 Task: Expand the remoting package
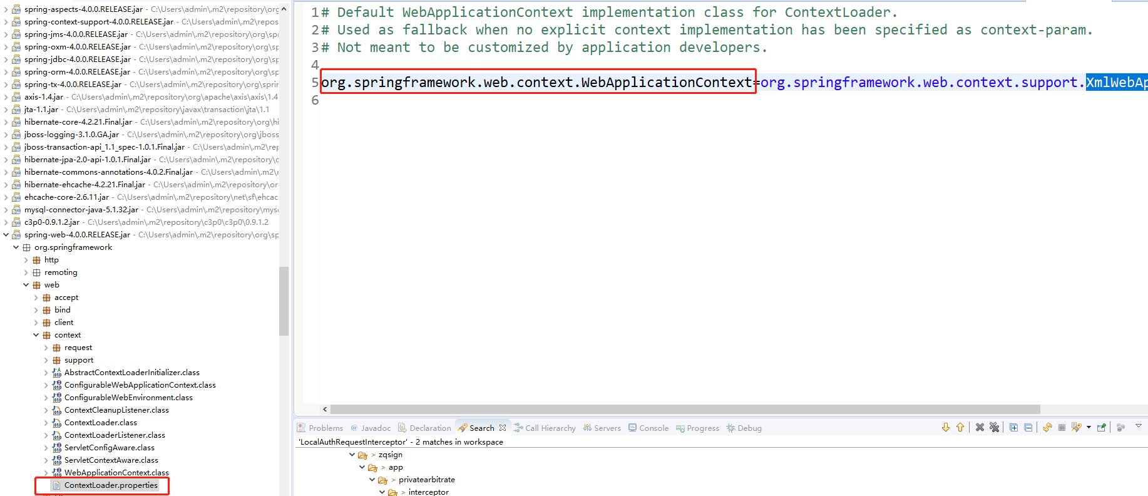[x=26, y=272]
